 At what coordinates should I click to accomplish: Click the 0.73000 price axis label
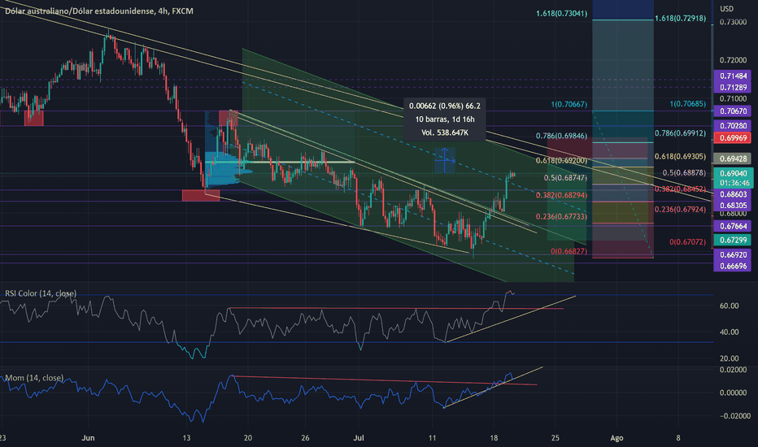pyautogui.click(x=733, y=22)
